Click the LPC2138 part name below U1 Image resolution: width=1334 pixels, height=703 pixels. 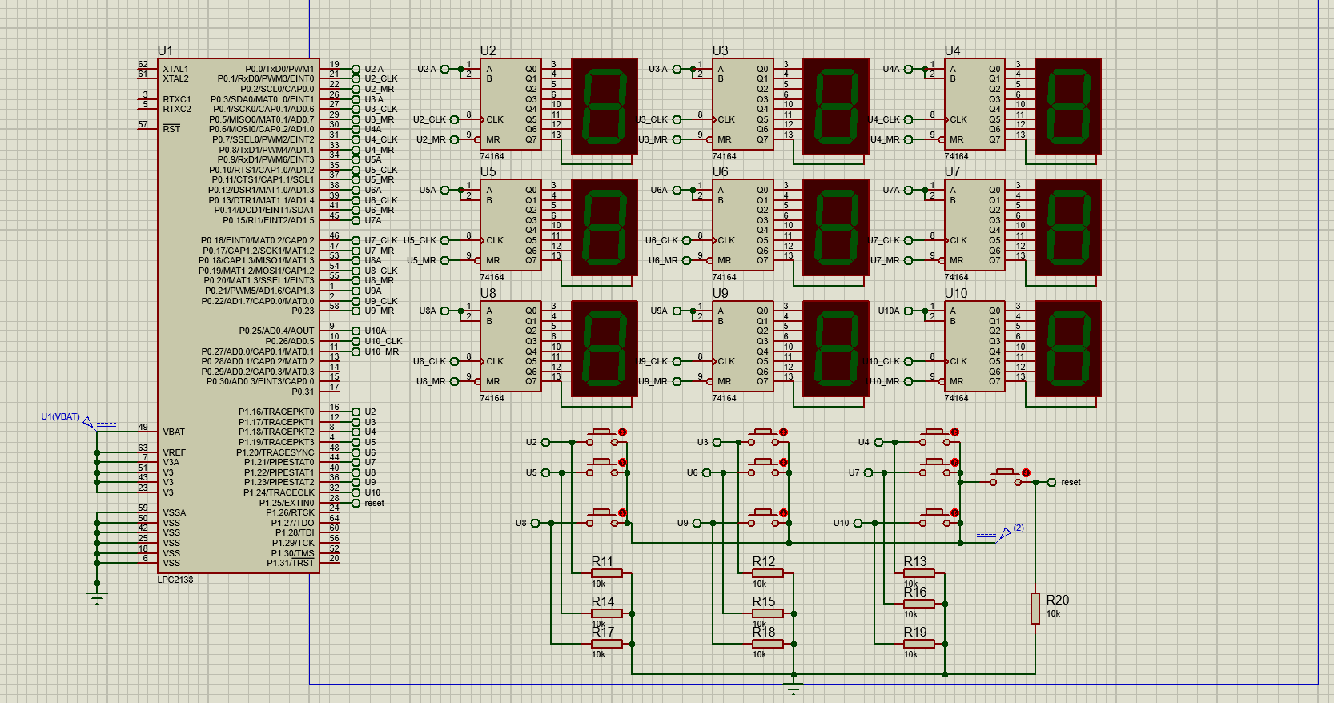tap(175, 580)
